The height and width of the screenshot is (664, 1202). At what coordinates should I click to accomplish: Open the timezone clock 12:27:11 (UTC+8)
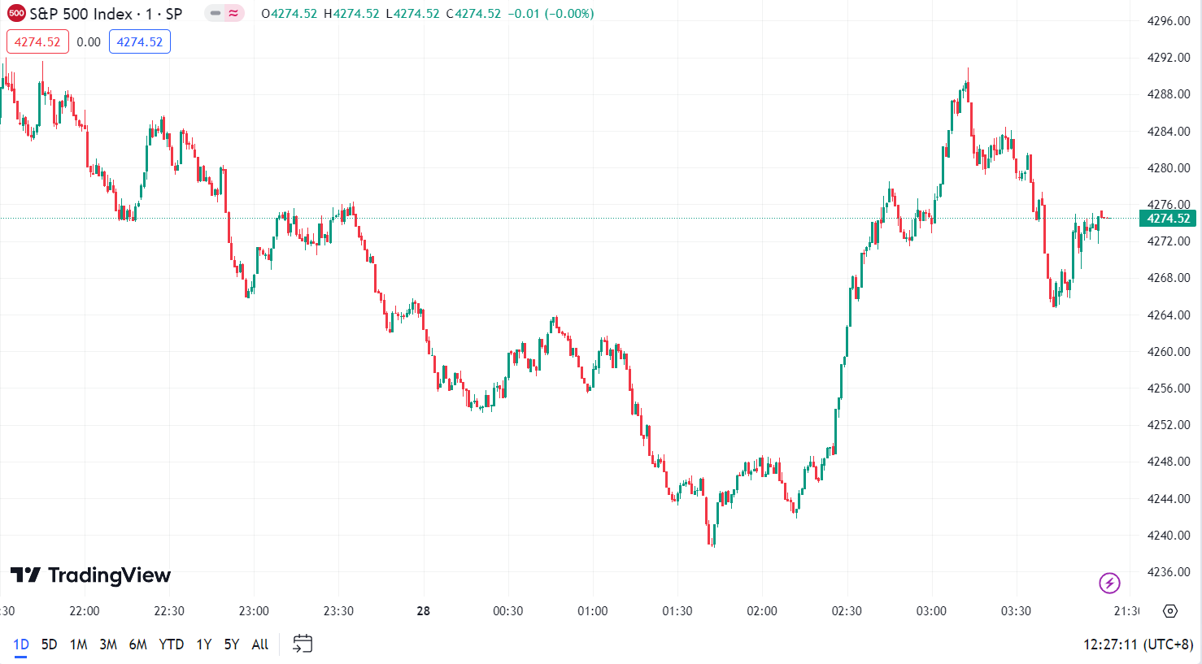tap(1138, 644)
